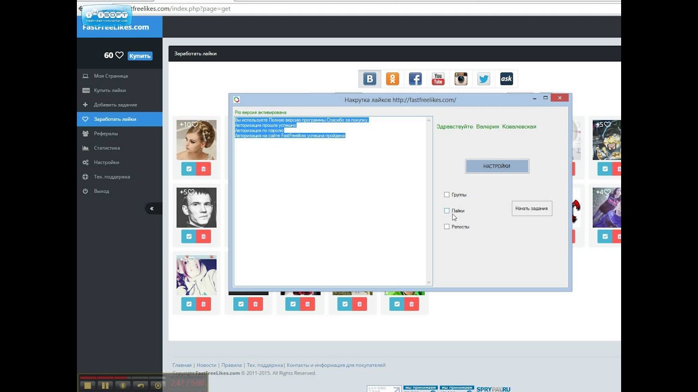Open the pink-haired girl thumbnail

click(196, 275)
